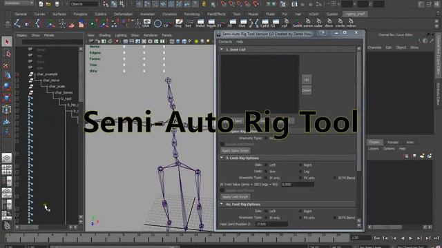Open the Deformation shelf tab
442x248 pixels.
[x=123, y=14]
